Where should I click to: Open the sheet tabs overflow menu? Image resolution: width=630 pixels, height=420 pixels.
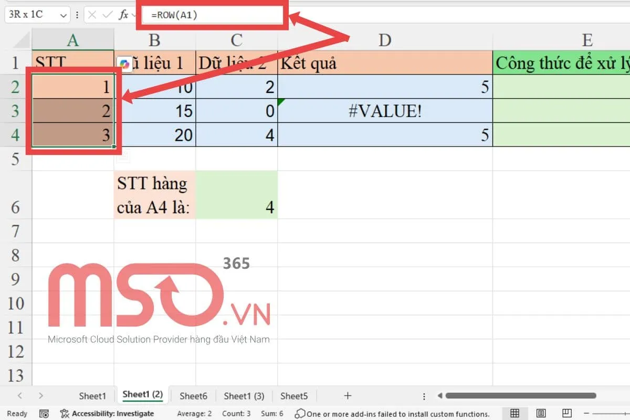tap(424, 396)
